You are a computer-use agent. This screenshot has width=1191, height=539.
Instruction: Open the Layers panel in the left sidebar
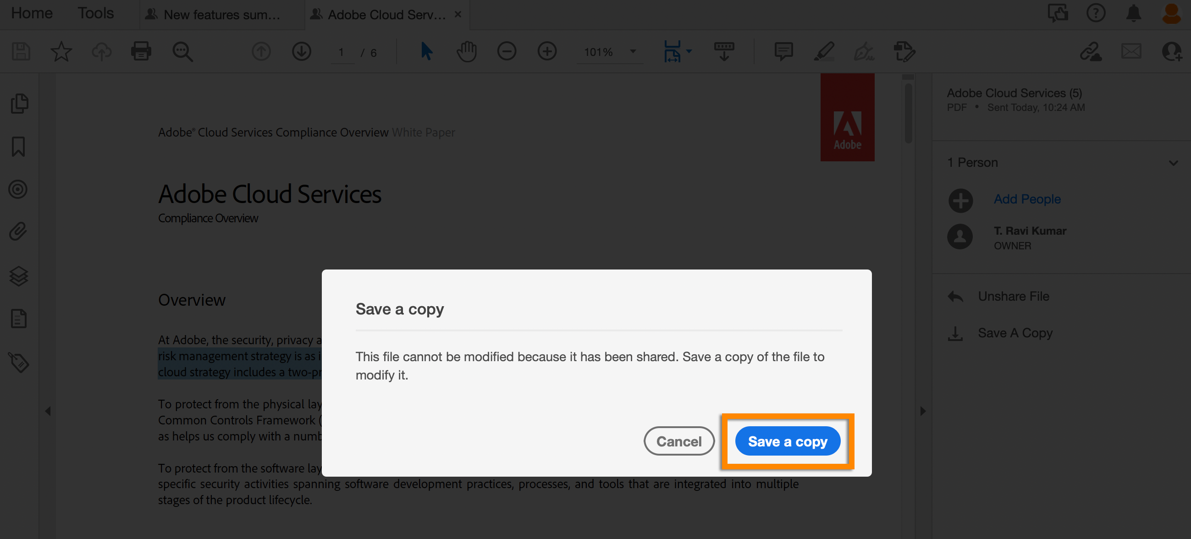tap(18, 276)
